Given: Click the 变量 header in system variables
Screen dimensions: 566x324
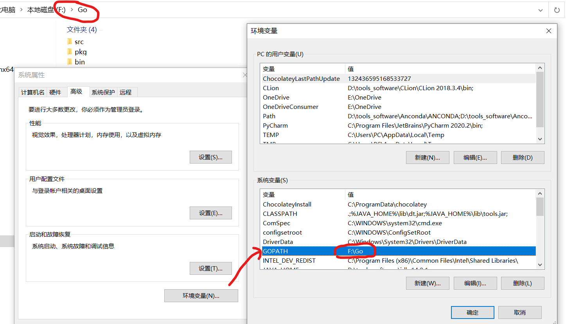Looking at the screenshot, I should pos(303,195).
